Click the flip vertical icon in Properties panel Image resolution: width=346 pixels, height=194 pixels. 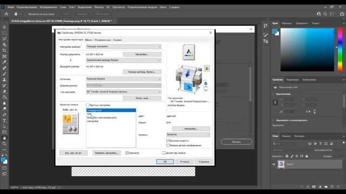click(x=315, y=112)
